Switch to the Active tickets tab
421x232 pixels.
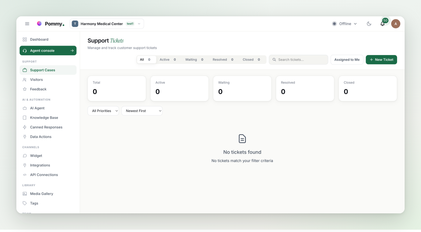[x=168, y=59]
